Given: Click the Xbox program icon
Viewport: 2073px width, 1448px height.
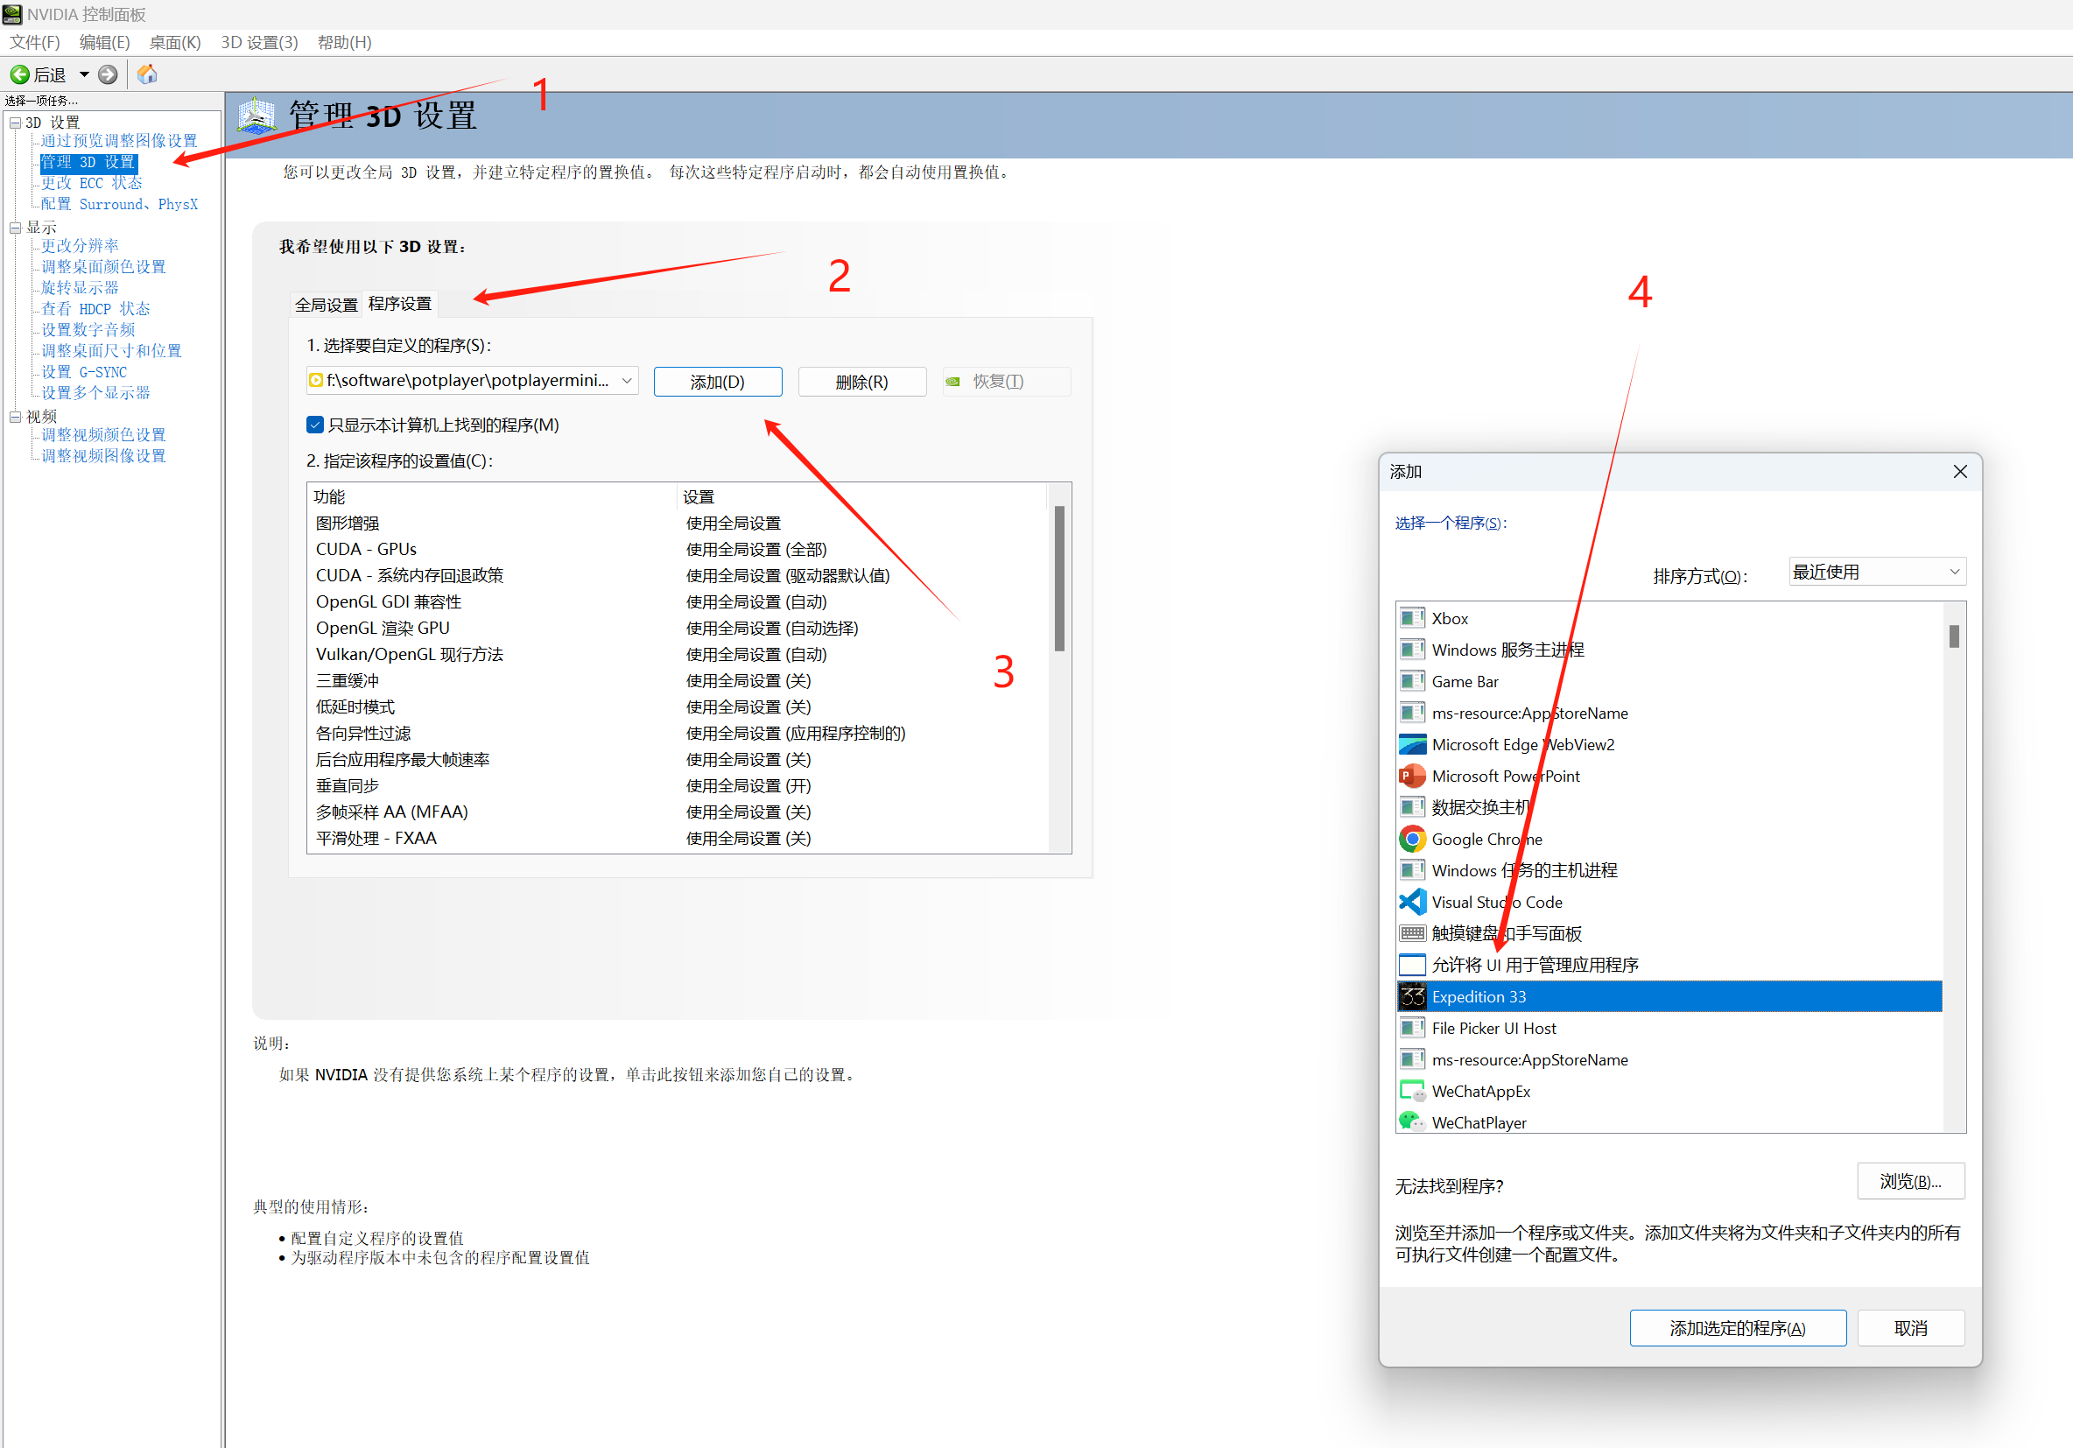Looking at the screenshot, I should [x=1411, y=618].
